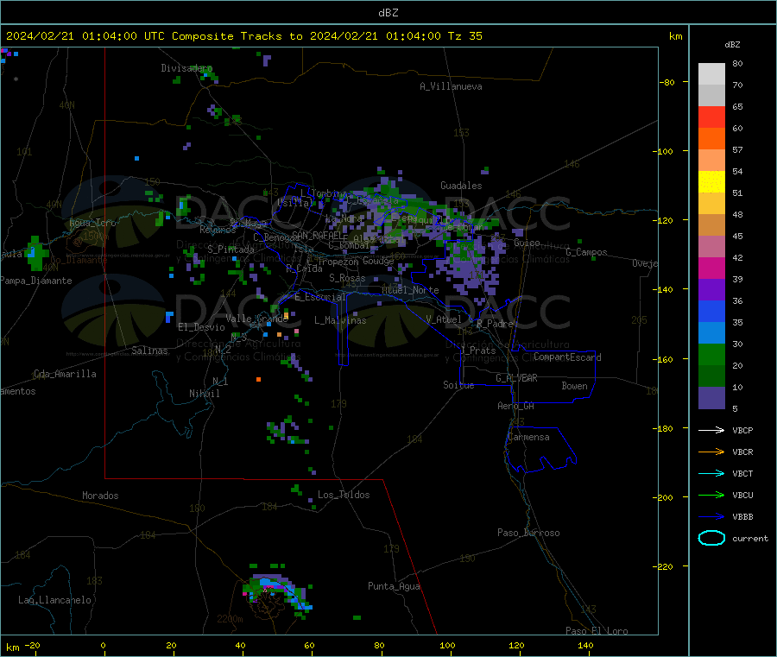Screen dimensions: 777x657
Task: Click the 'G_Campos' map label
Action: click(586, 252)
